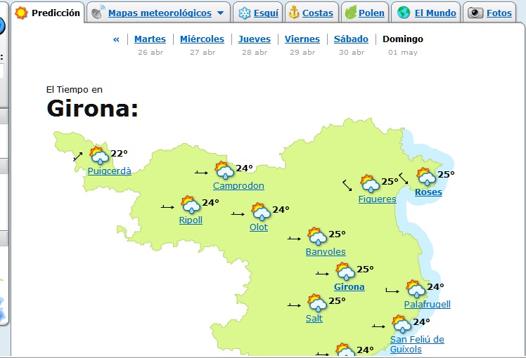Open the Girona city link on map
Screen dimensions: 526x358
pyautogui.click(x=349, y=287)
